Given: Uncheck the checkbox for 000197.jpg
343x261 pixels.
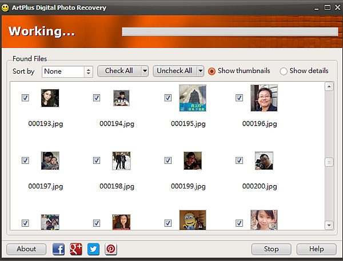Looking at the screenshot, I should (25, 160).
